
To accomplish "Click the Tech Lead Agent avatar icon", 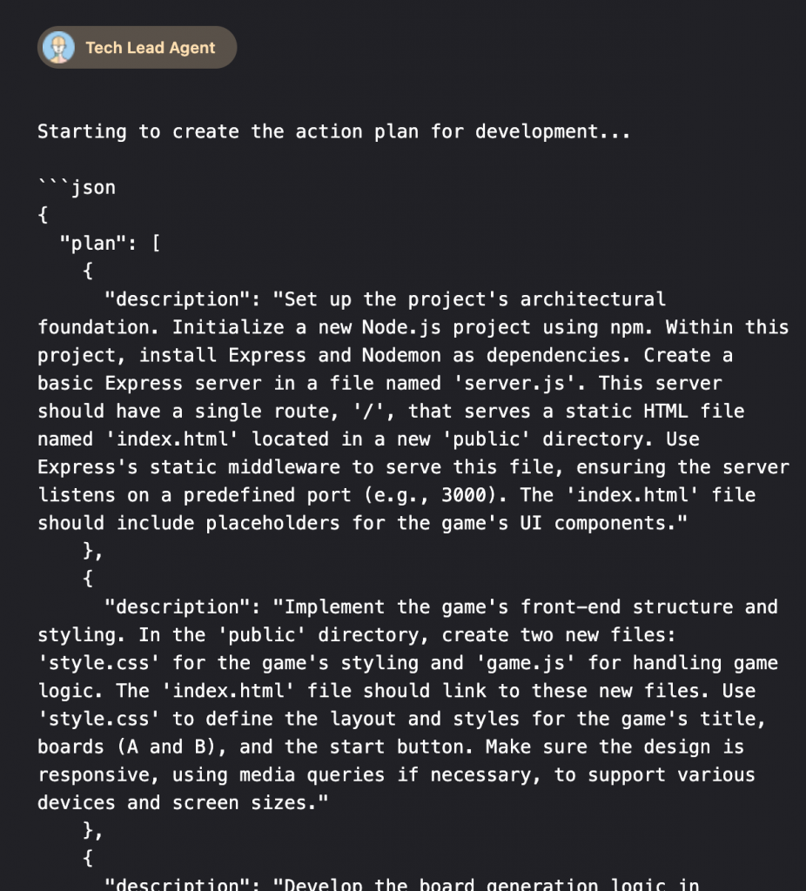I will (58, 47).
